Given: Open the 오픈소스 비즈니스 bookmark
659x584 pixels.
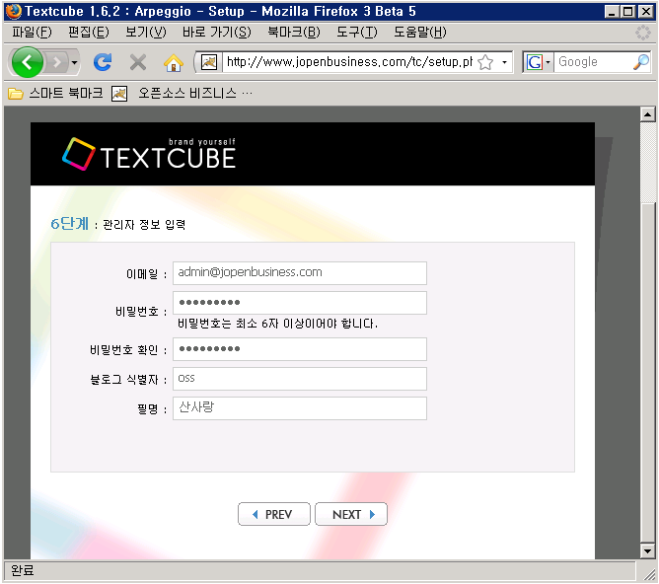Looking at the screenshot, I should coord(182,93).
